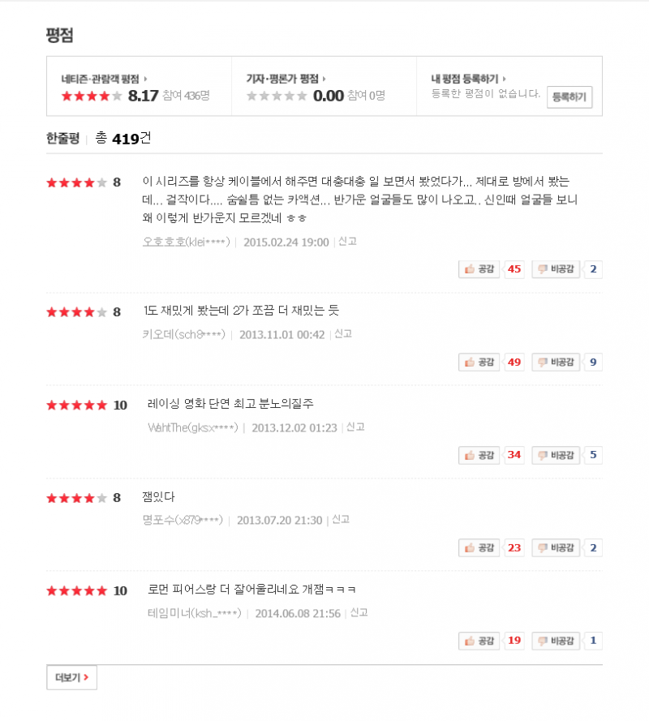Dislike the review by 키오데
The height and width of the screenshot is (721, 649).
(556, 362)
